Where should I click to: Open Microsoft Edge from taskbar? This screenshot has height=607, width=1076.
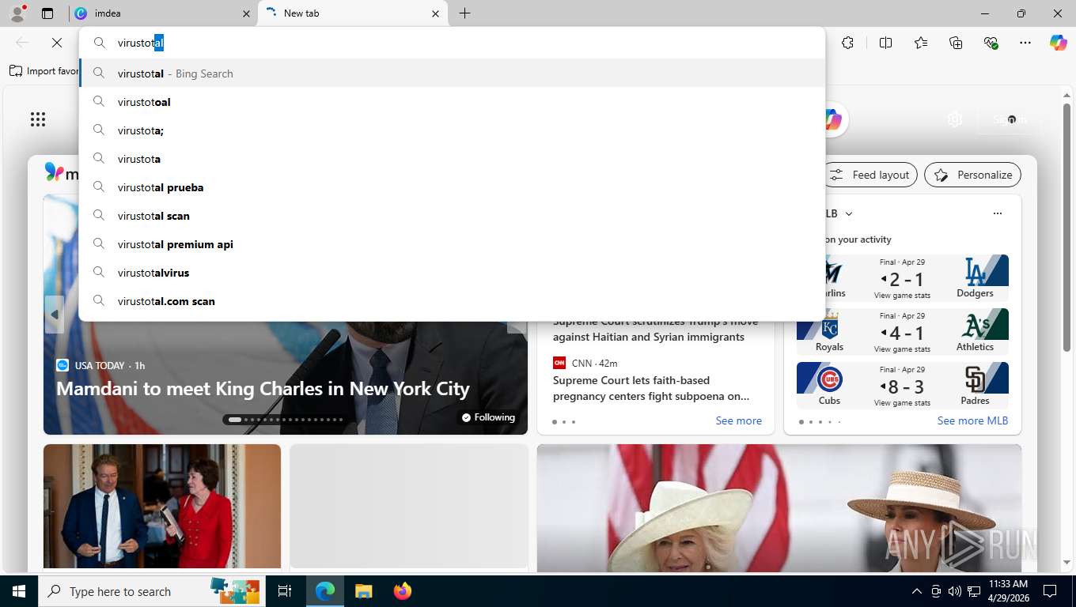click(325, 591)
